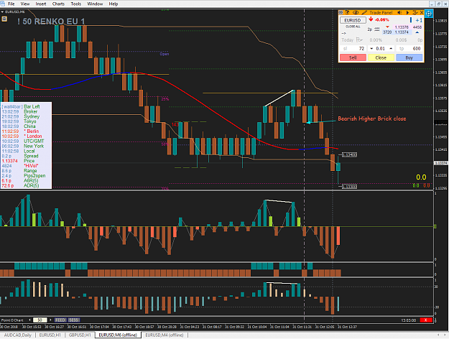Click the blue Buy button
This screenshot has width=449, height=339.
[409, 57]
